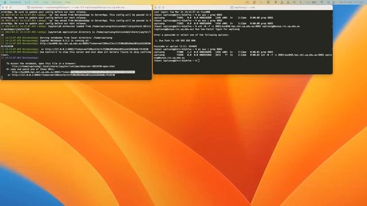Click the date and time in menu bar
This screenshot has width=367, height=206.
pyautogui.click(x=352, y=2)
